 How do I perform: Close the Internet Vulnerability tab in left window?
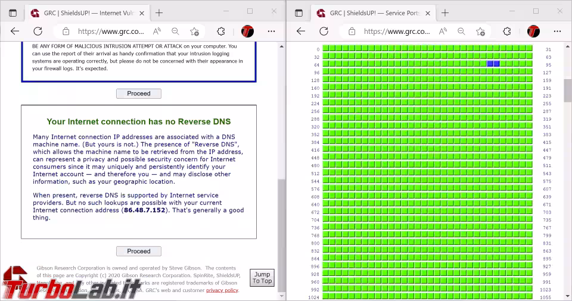142,13
